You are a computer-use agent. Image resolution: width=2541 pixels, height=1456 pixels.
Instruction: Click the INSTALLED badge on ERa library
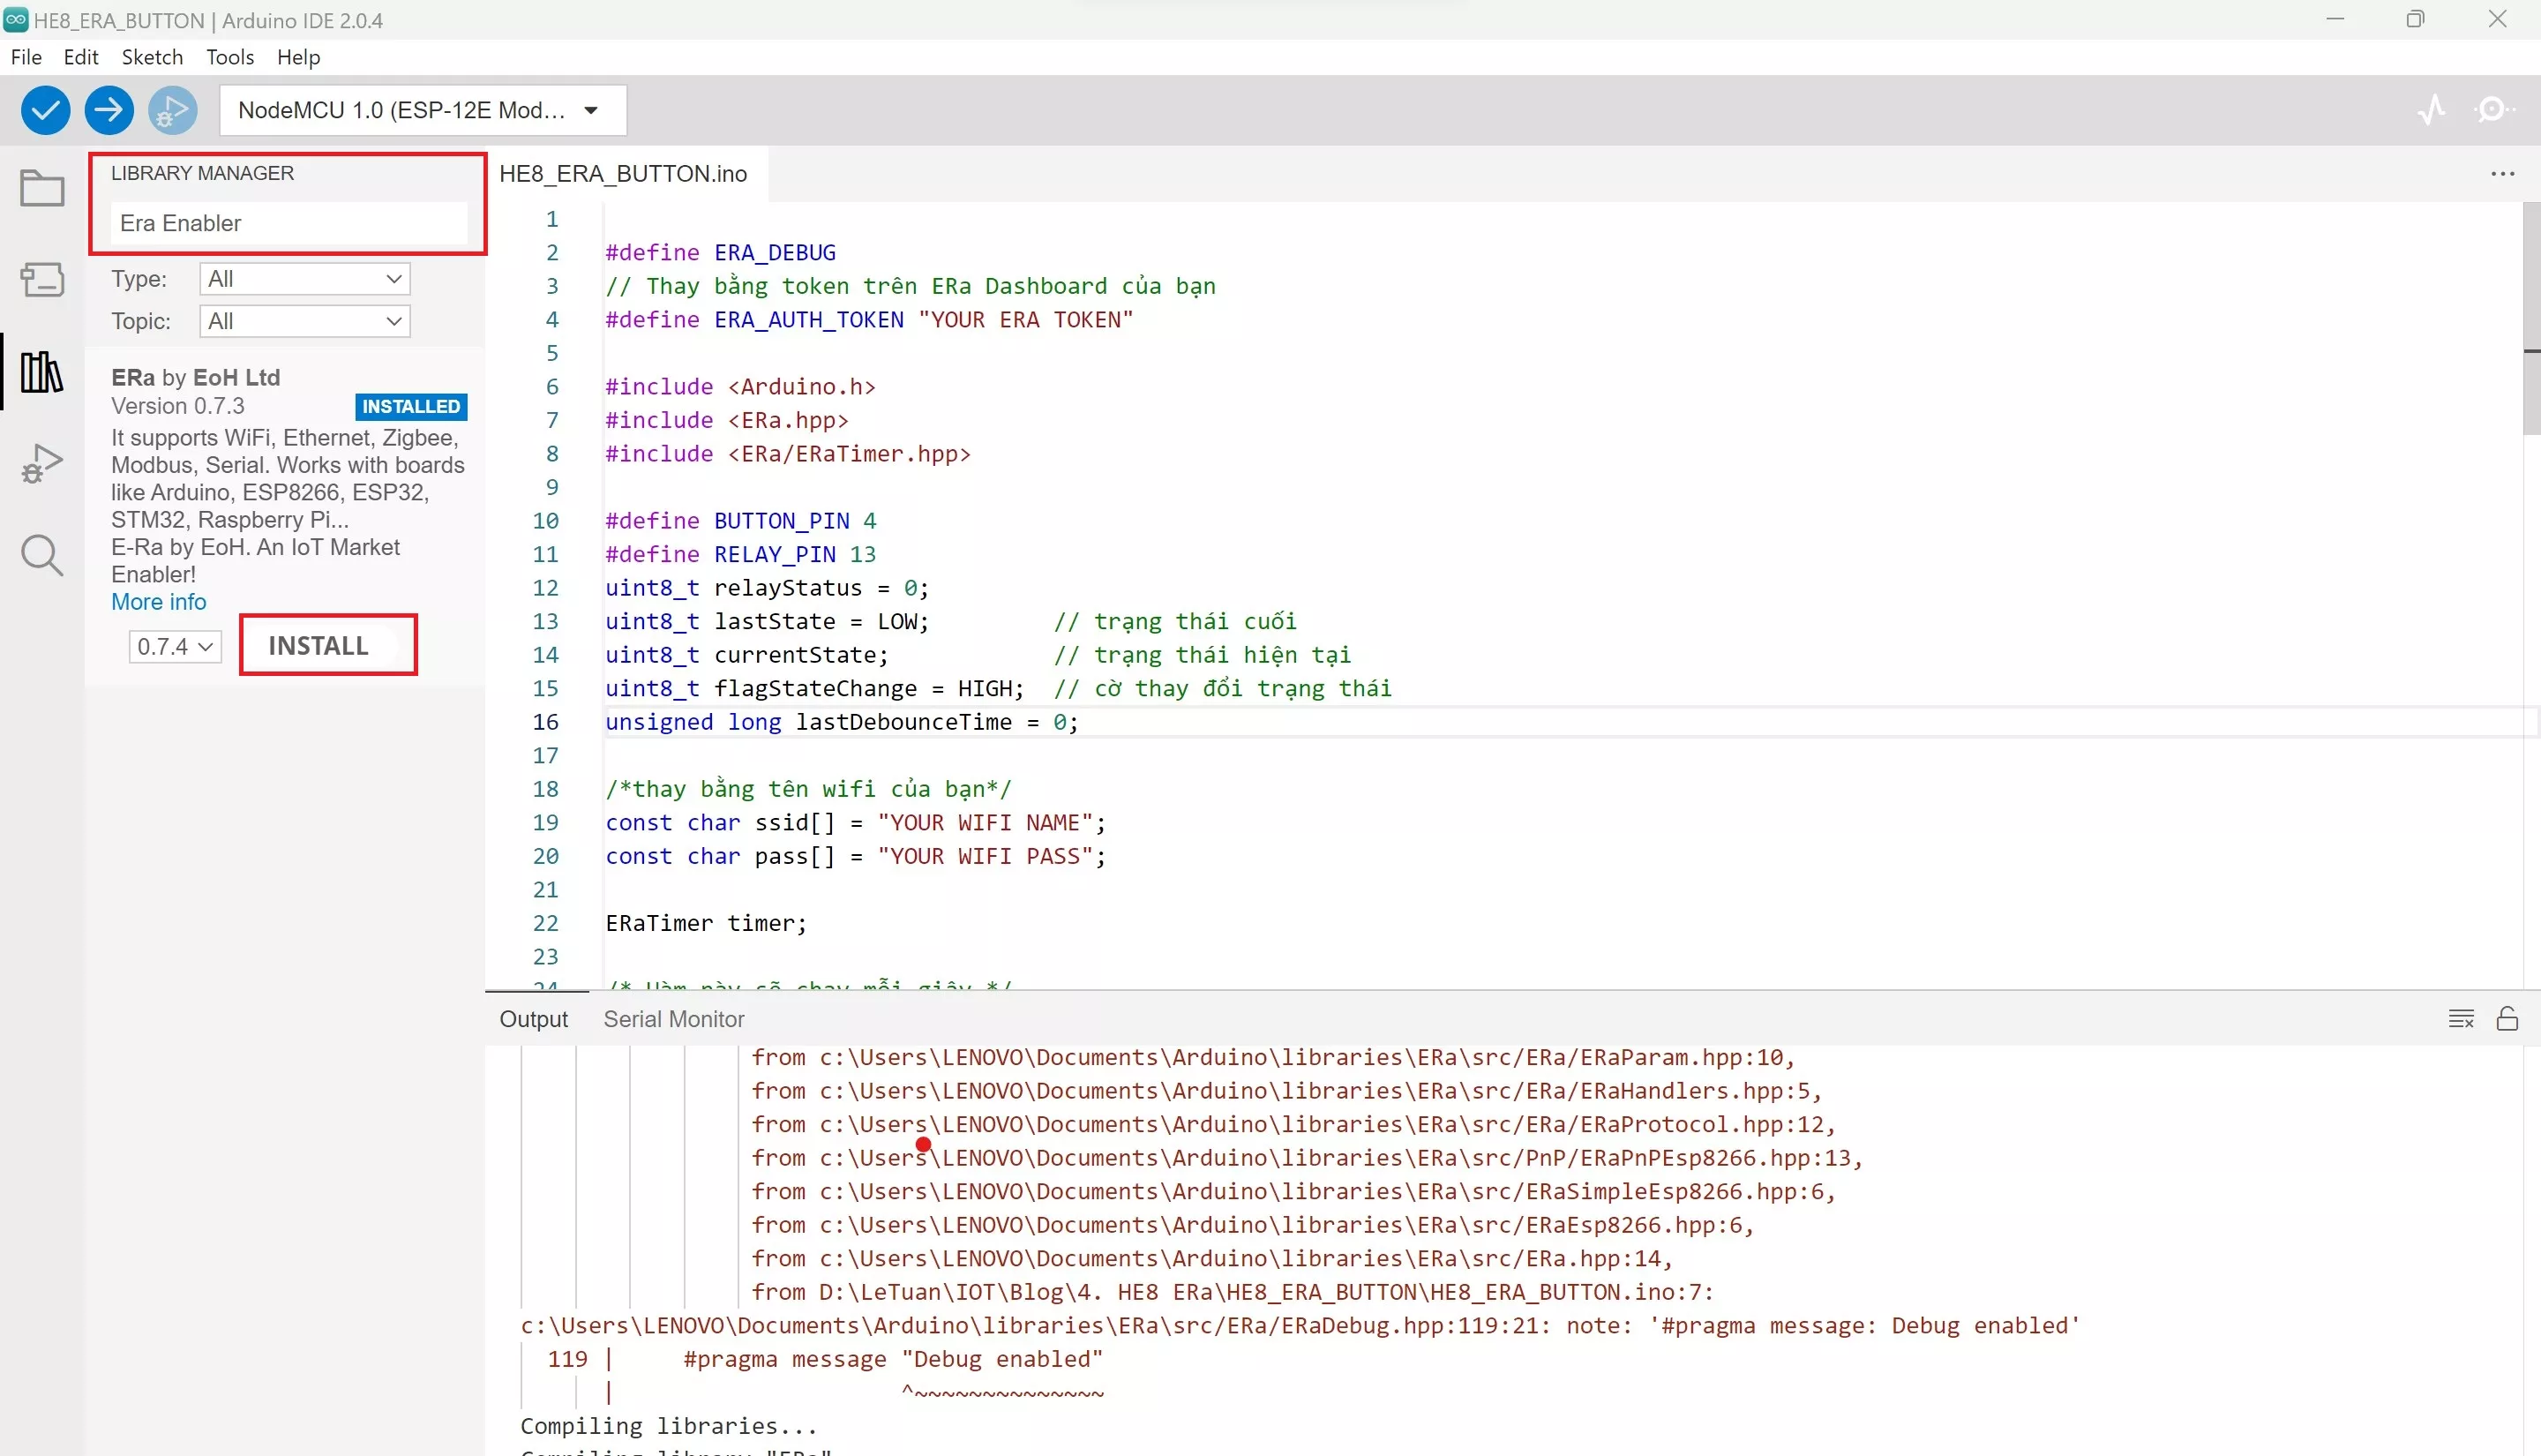click(x=411, y=406)
